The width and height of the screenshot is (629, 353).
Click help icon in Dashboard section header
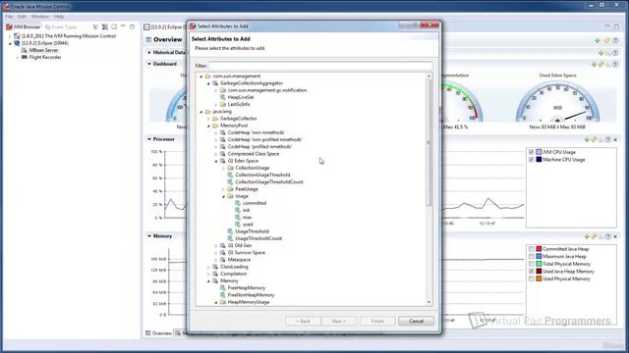[615, 64]
